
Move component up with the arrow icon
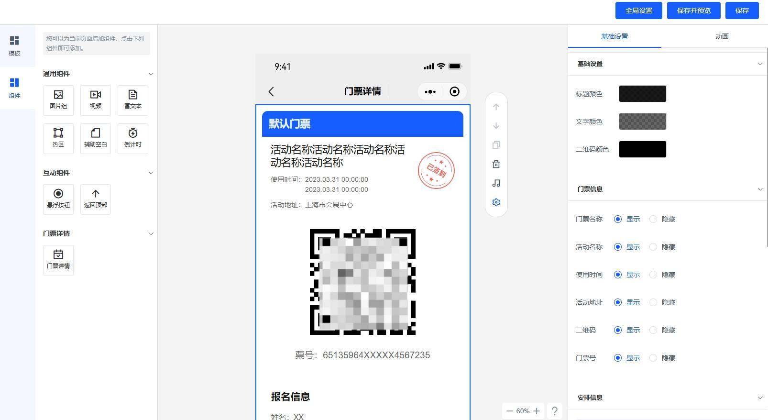[496, 107]
